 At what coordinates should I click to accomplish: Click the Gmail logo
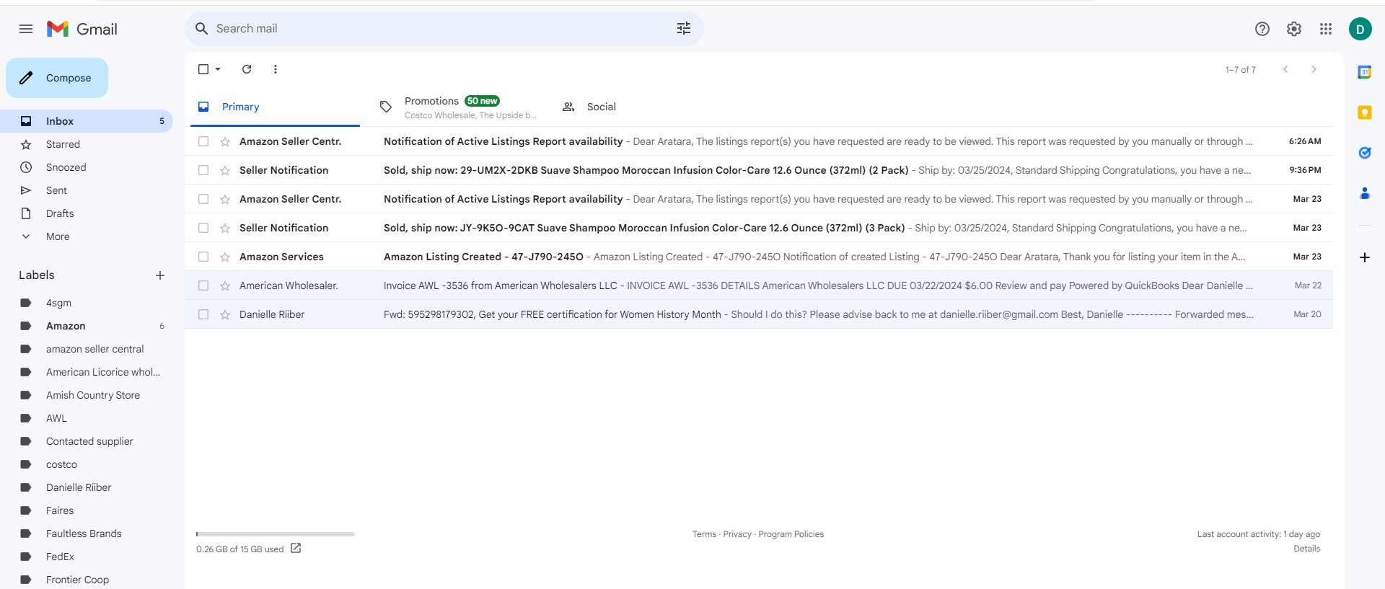coord(82,29)
